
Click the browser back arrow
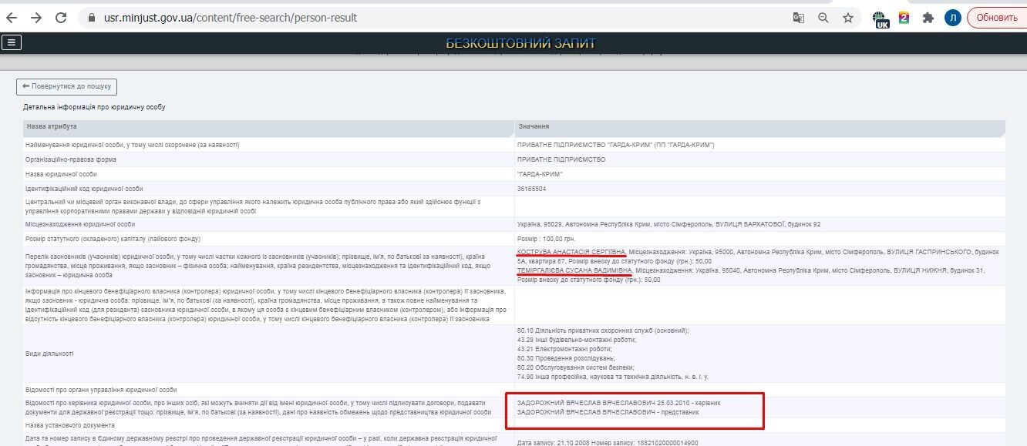click(13, 17)
